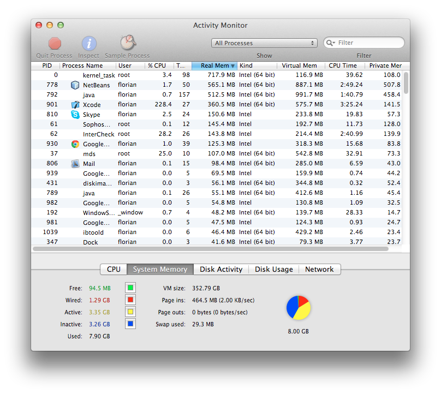Screen dimensions: 441x394
Task: Click the red Wired memory color swatch
Action: (x=130, y=300)
